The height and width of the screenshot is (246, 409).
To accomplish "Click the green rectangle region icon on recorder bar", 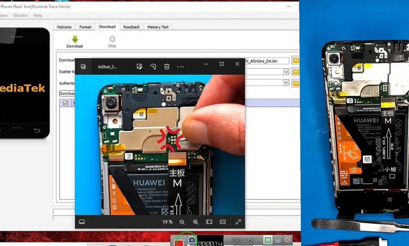I will 267,240.
